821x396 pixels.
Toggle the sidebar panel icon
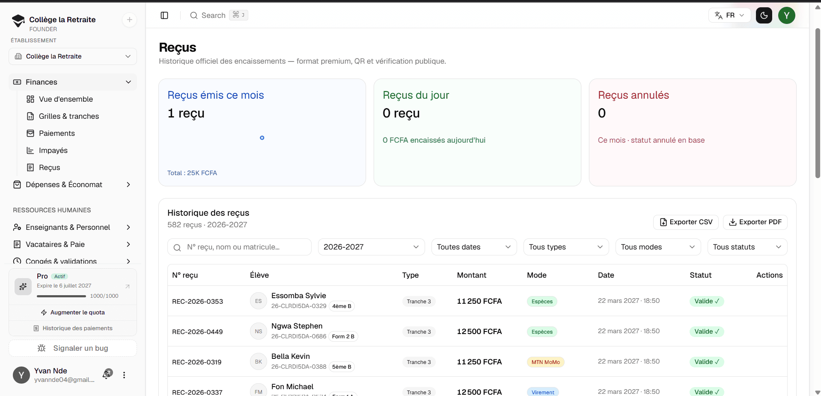pyautogui.click(x=164, y=15)
